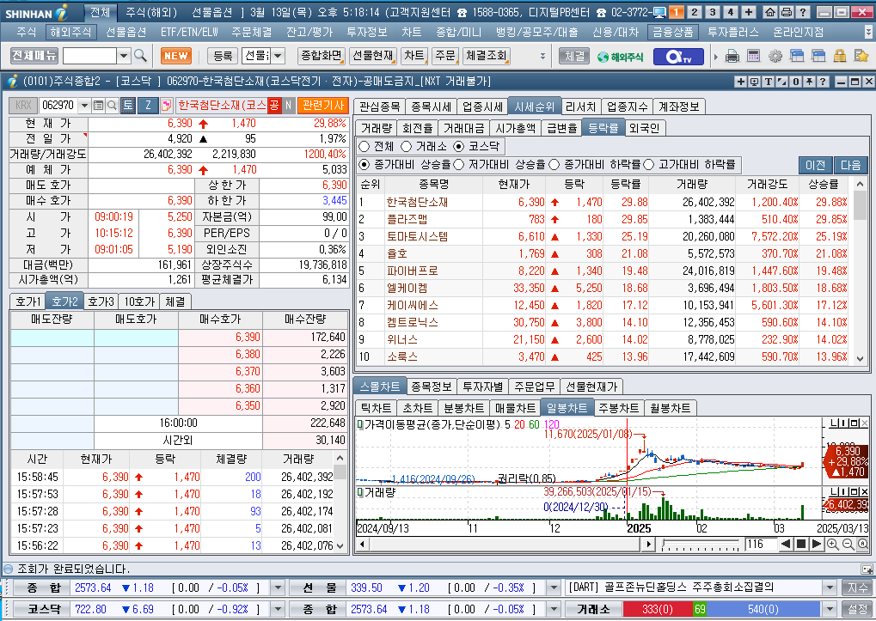Select 종가대비 상승율 radio option

[x=364, y=165]
